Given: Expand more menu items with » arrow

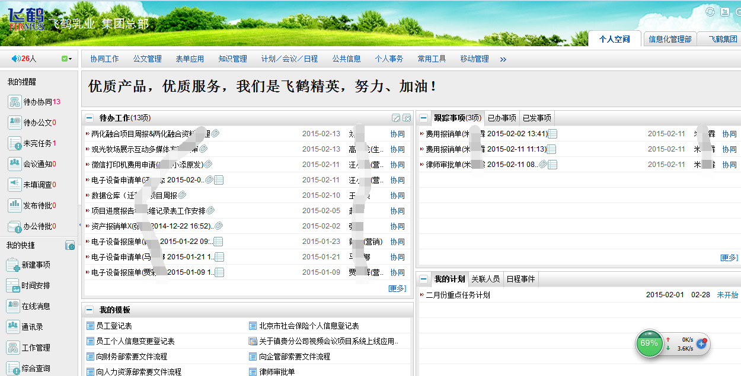Looking at the screenshot, I should [503, 59].
